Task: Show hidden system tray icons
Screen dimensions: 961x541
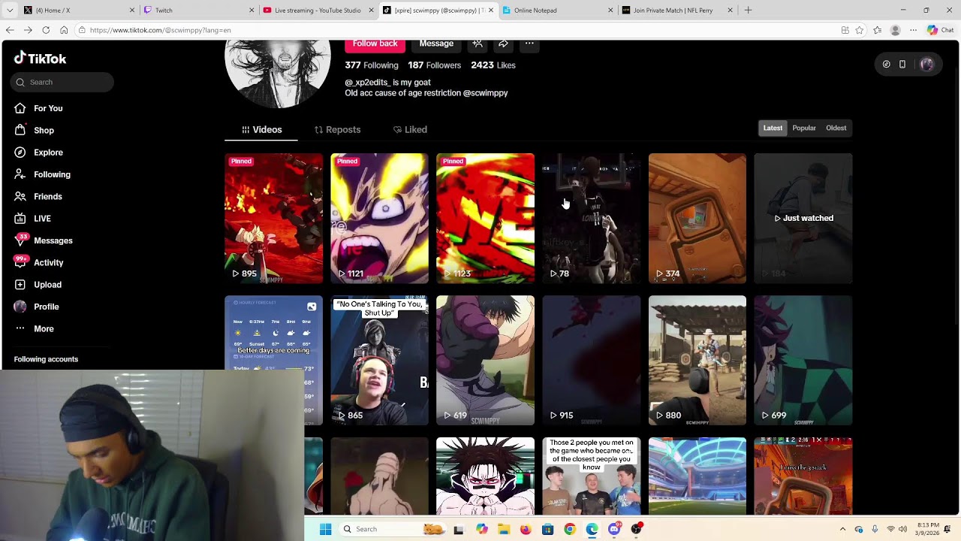Action: [x=842, y=529]
